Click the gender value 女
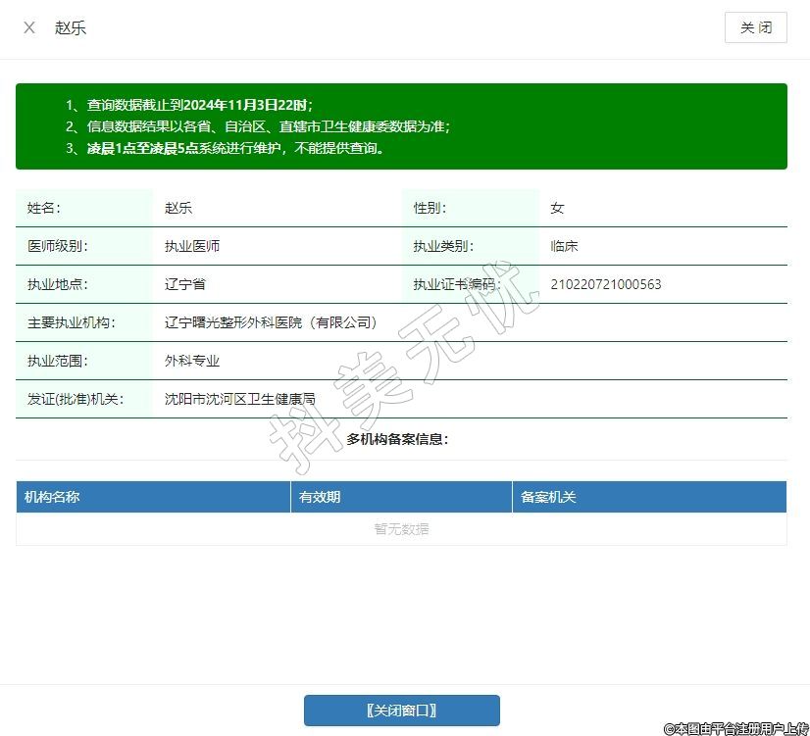The image size is (810, 736). point(557,208)
